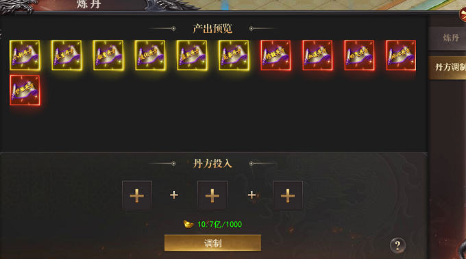Screen dimensions: 466x259
Task: Select the red-bordered scroll in second row
Action: (x=25, y=90)
